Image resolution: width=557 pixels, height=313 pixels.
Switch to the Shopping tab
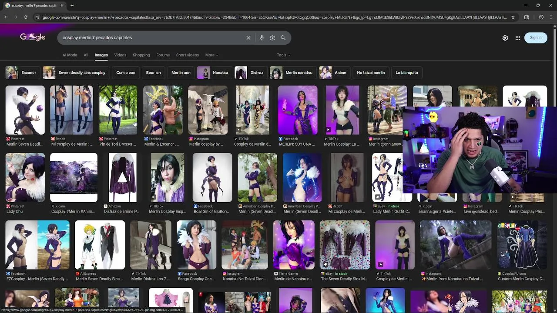point(141,55)
